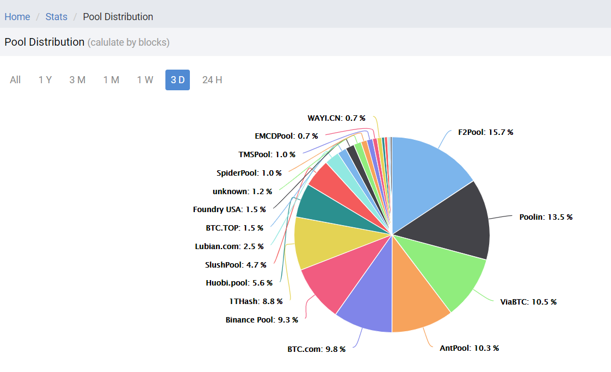Click the 'Lubian.com: 2.5 %' label
Image resolution: width=611 pixels, height=372 pixels.
click(229, 246)
